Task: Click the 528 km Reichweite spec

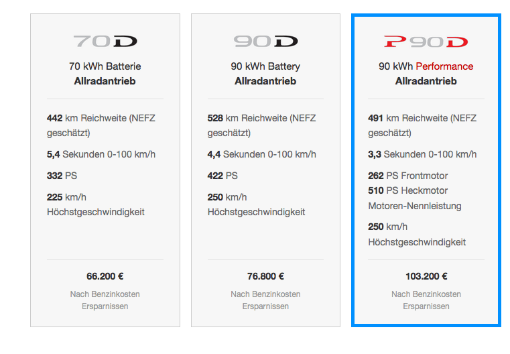Action: click(x=261, y=125)
